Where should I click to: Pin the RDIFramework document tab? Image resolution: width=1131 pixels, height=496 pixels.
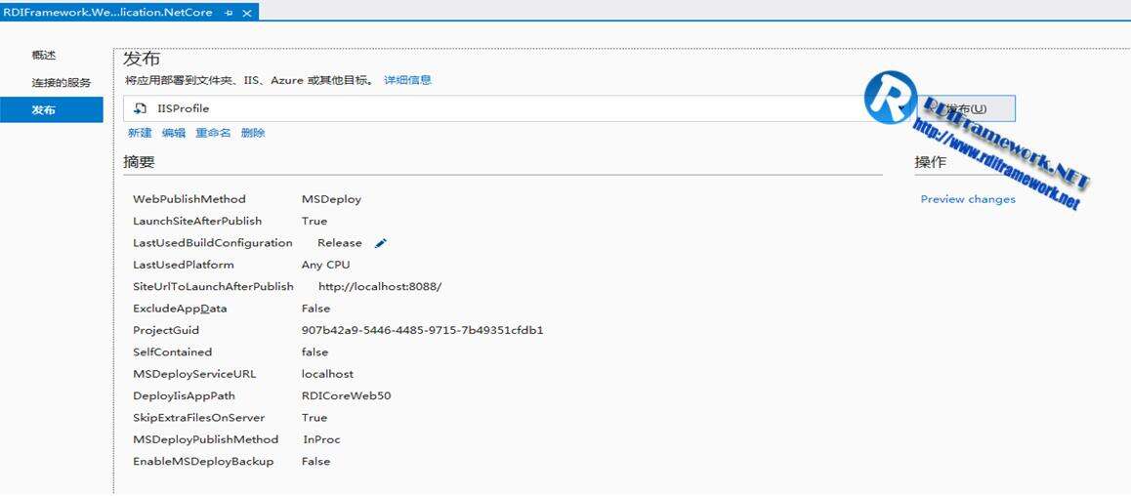tap(229, 13)
